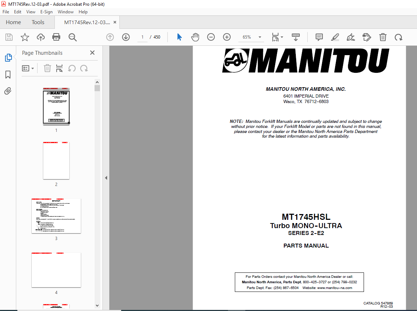Image resolution: width=417 pixels, height=311 pixels.
Task: Upload file to cloud icon
Action: click(41, 37)
